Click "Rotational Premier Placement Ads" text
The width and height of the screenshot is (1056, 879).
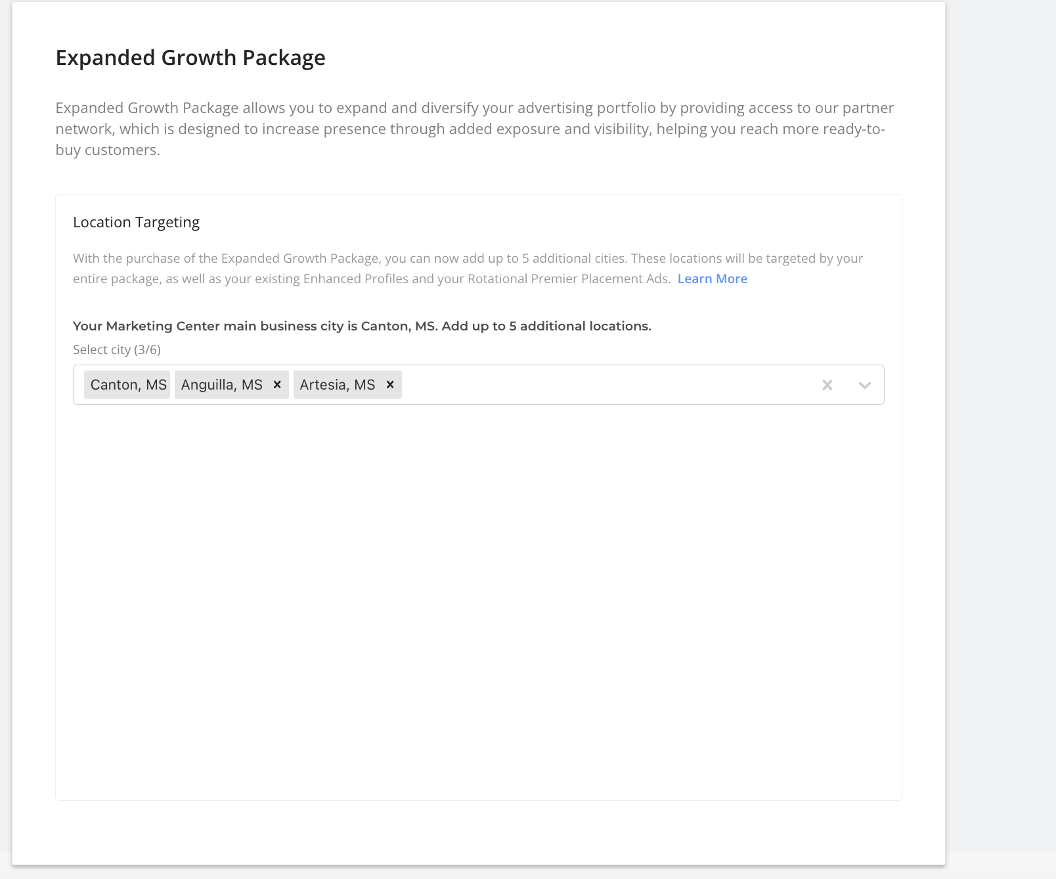coord(567,279)
